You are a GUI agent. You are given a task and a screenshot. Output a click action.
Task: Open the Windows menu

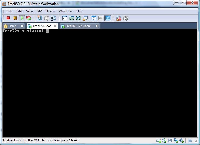pos(66,11)
